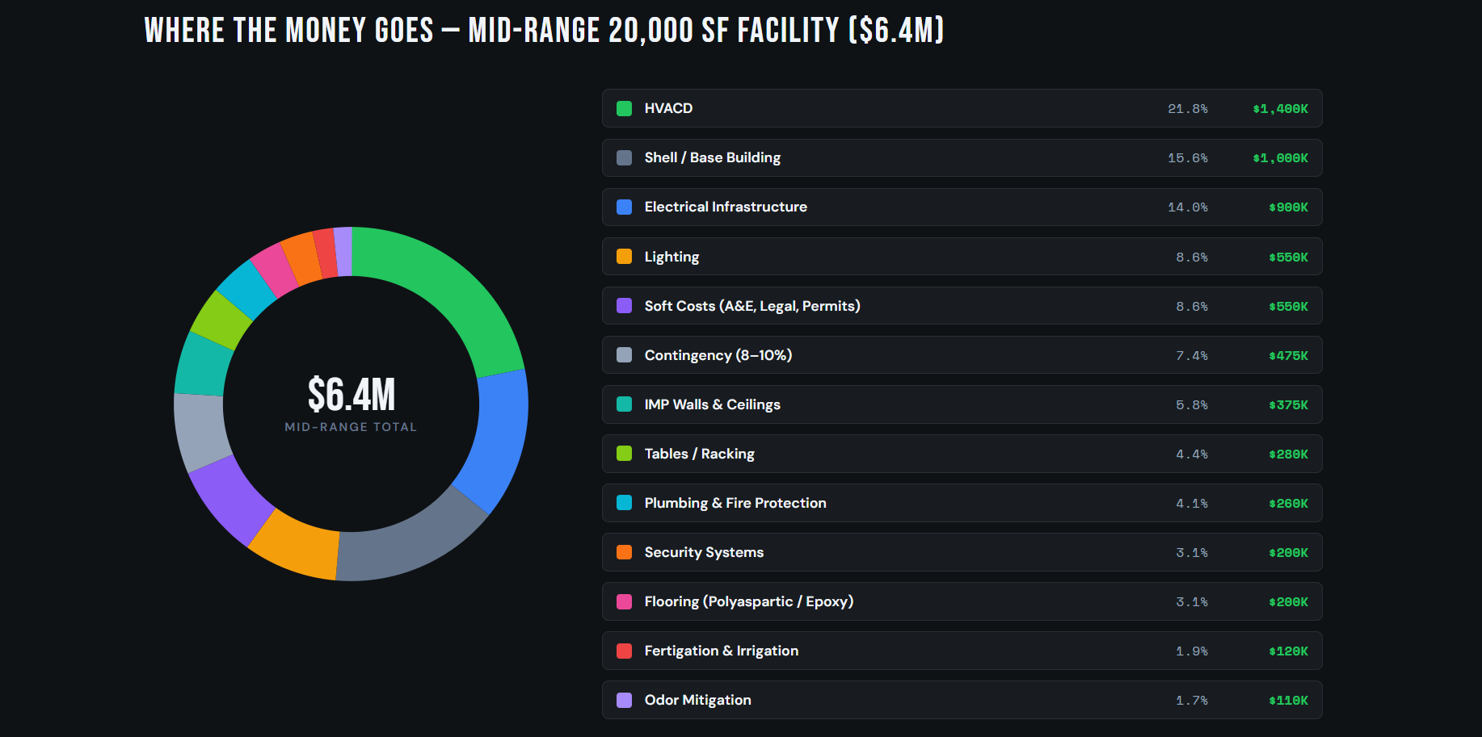The width and height of the screenshot is (1482, 737).
Task: Click the purple Soft Costs swatch
Action: point(624,305)
